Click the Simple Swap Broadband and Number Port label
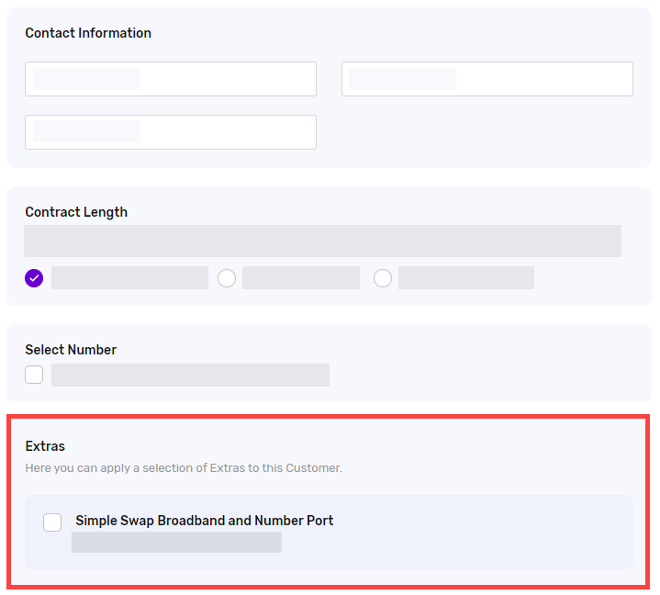 point(204,521)
